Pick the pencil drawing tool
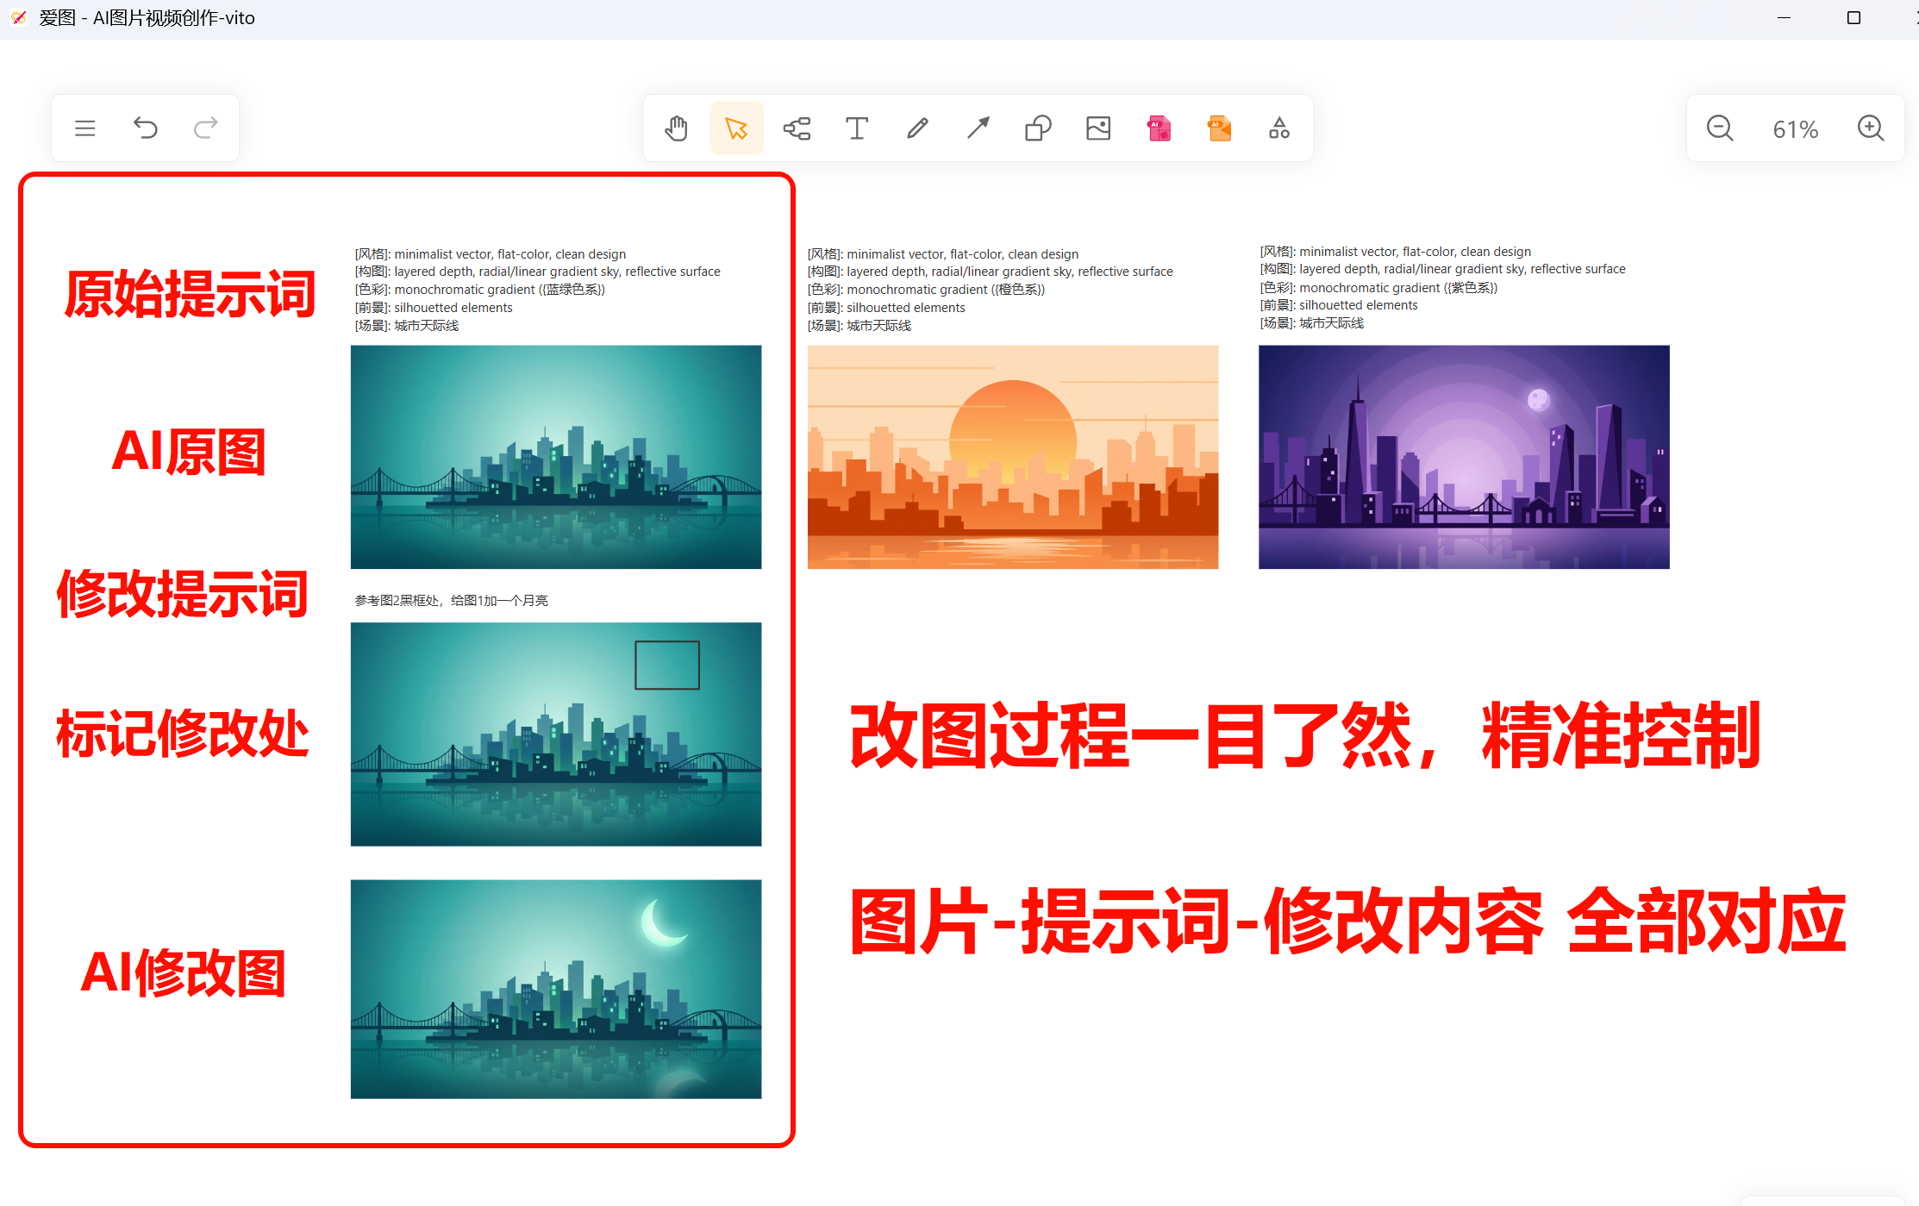The height and width of the screenshot is (1206, 1919). (x=917, y=128)
